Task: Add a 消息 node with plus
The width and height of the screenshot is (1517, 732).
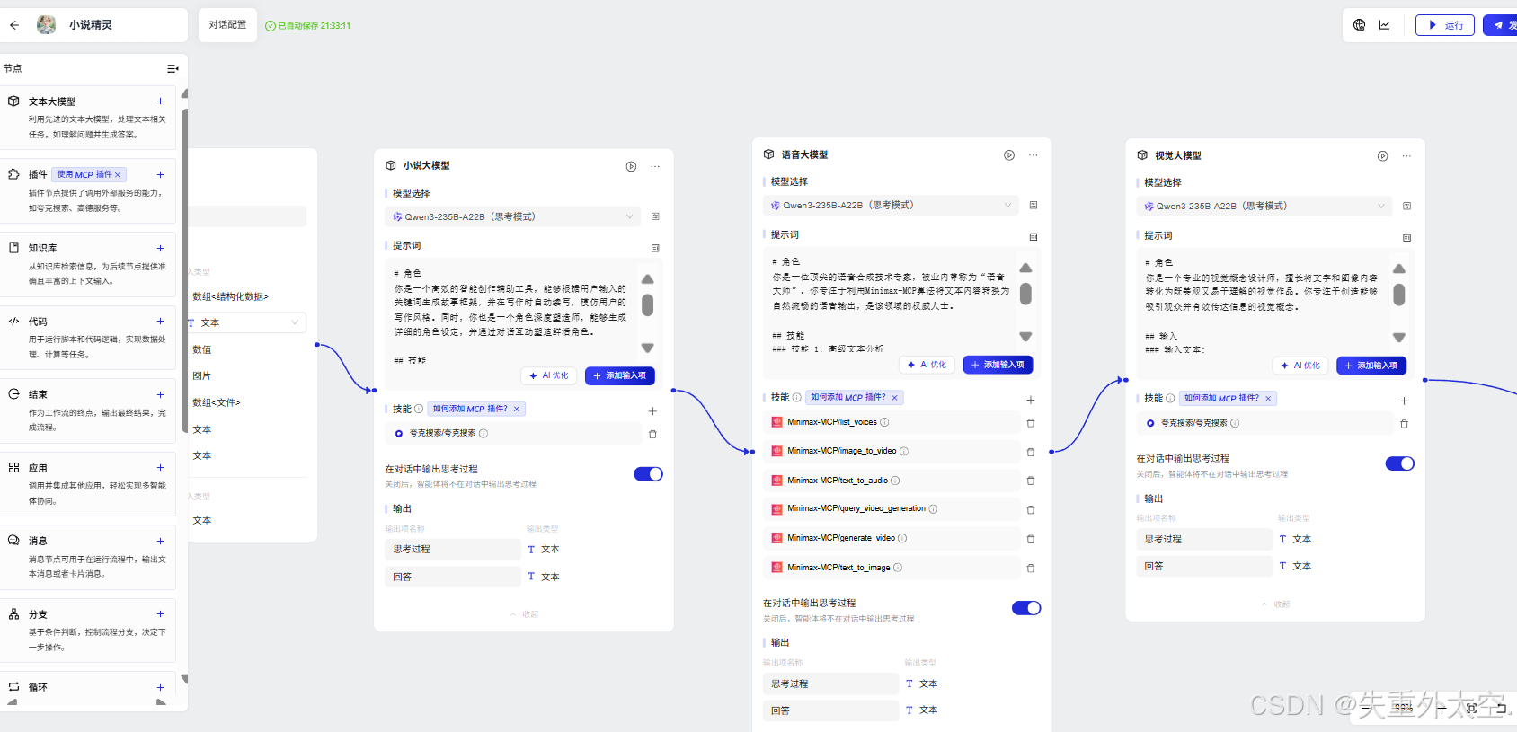Action: click(160, 541)
